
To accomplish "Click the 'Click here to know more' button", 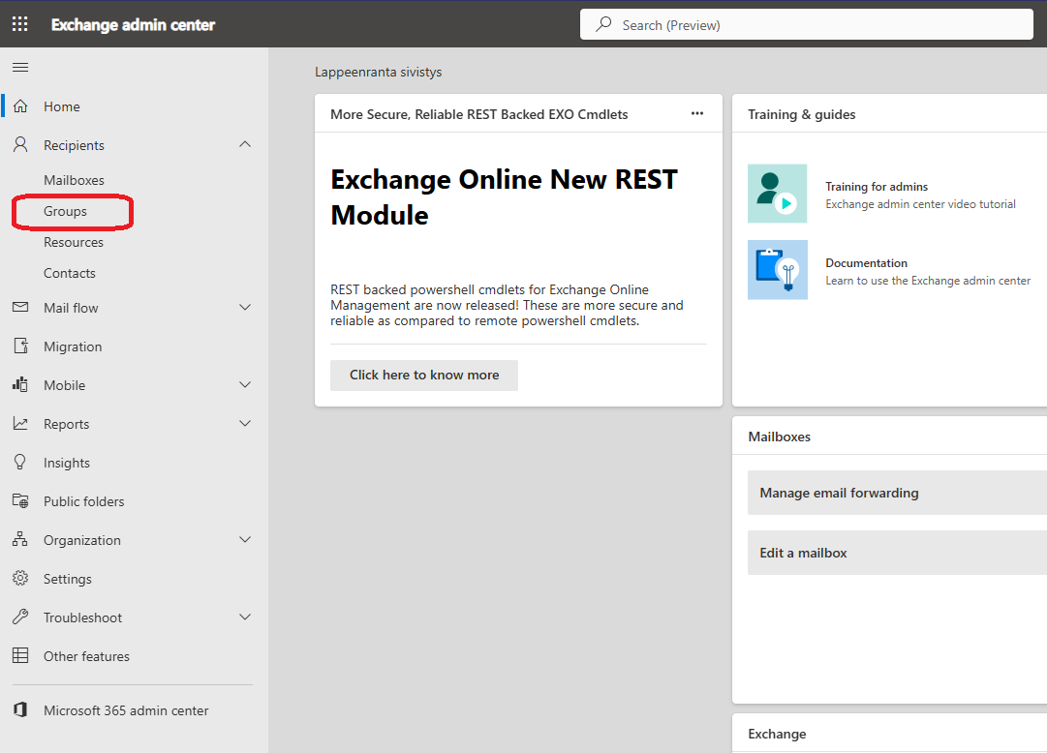I will pyautogui.click(x=424, y=376).
